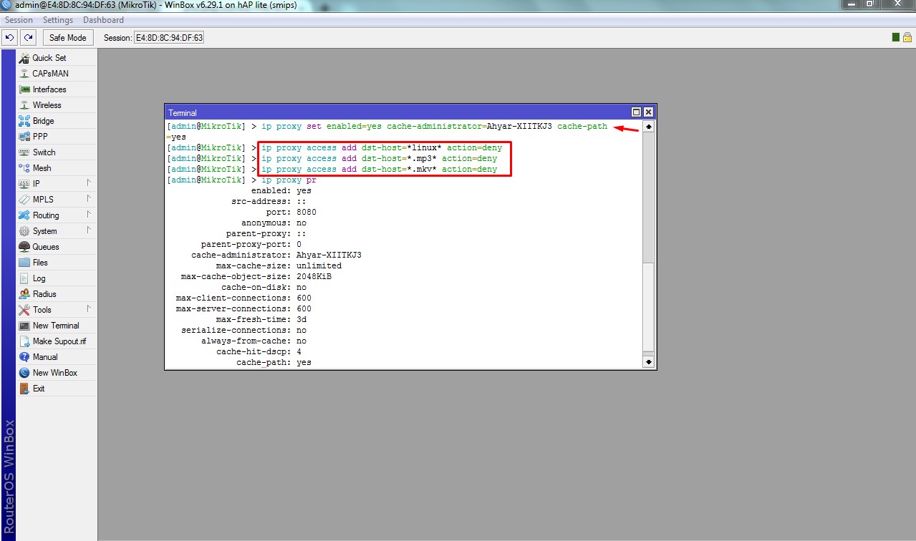Open the Mesh icon in sidebar
This screenshot has height=541, width=916.
(24, 168)
